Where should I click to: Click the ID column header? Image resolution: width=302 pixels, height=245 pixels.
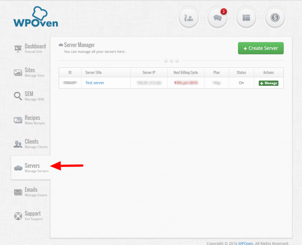pyautogui.click(x=70, y=73)
